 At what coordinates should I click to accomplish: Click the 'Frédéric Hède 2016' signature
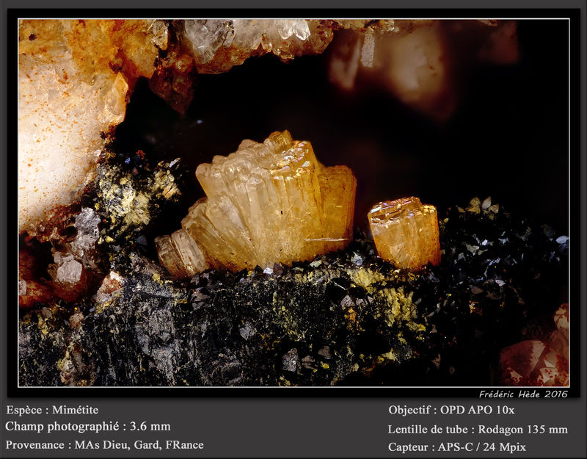(x=523, y=394)
